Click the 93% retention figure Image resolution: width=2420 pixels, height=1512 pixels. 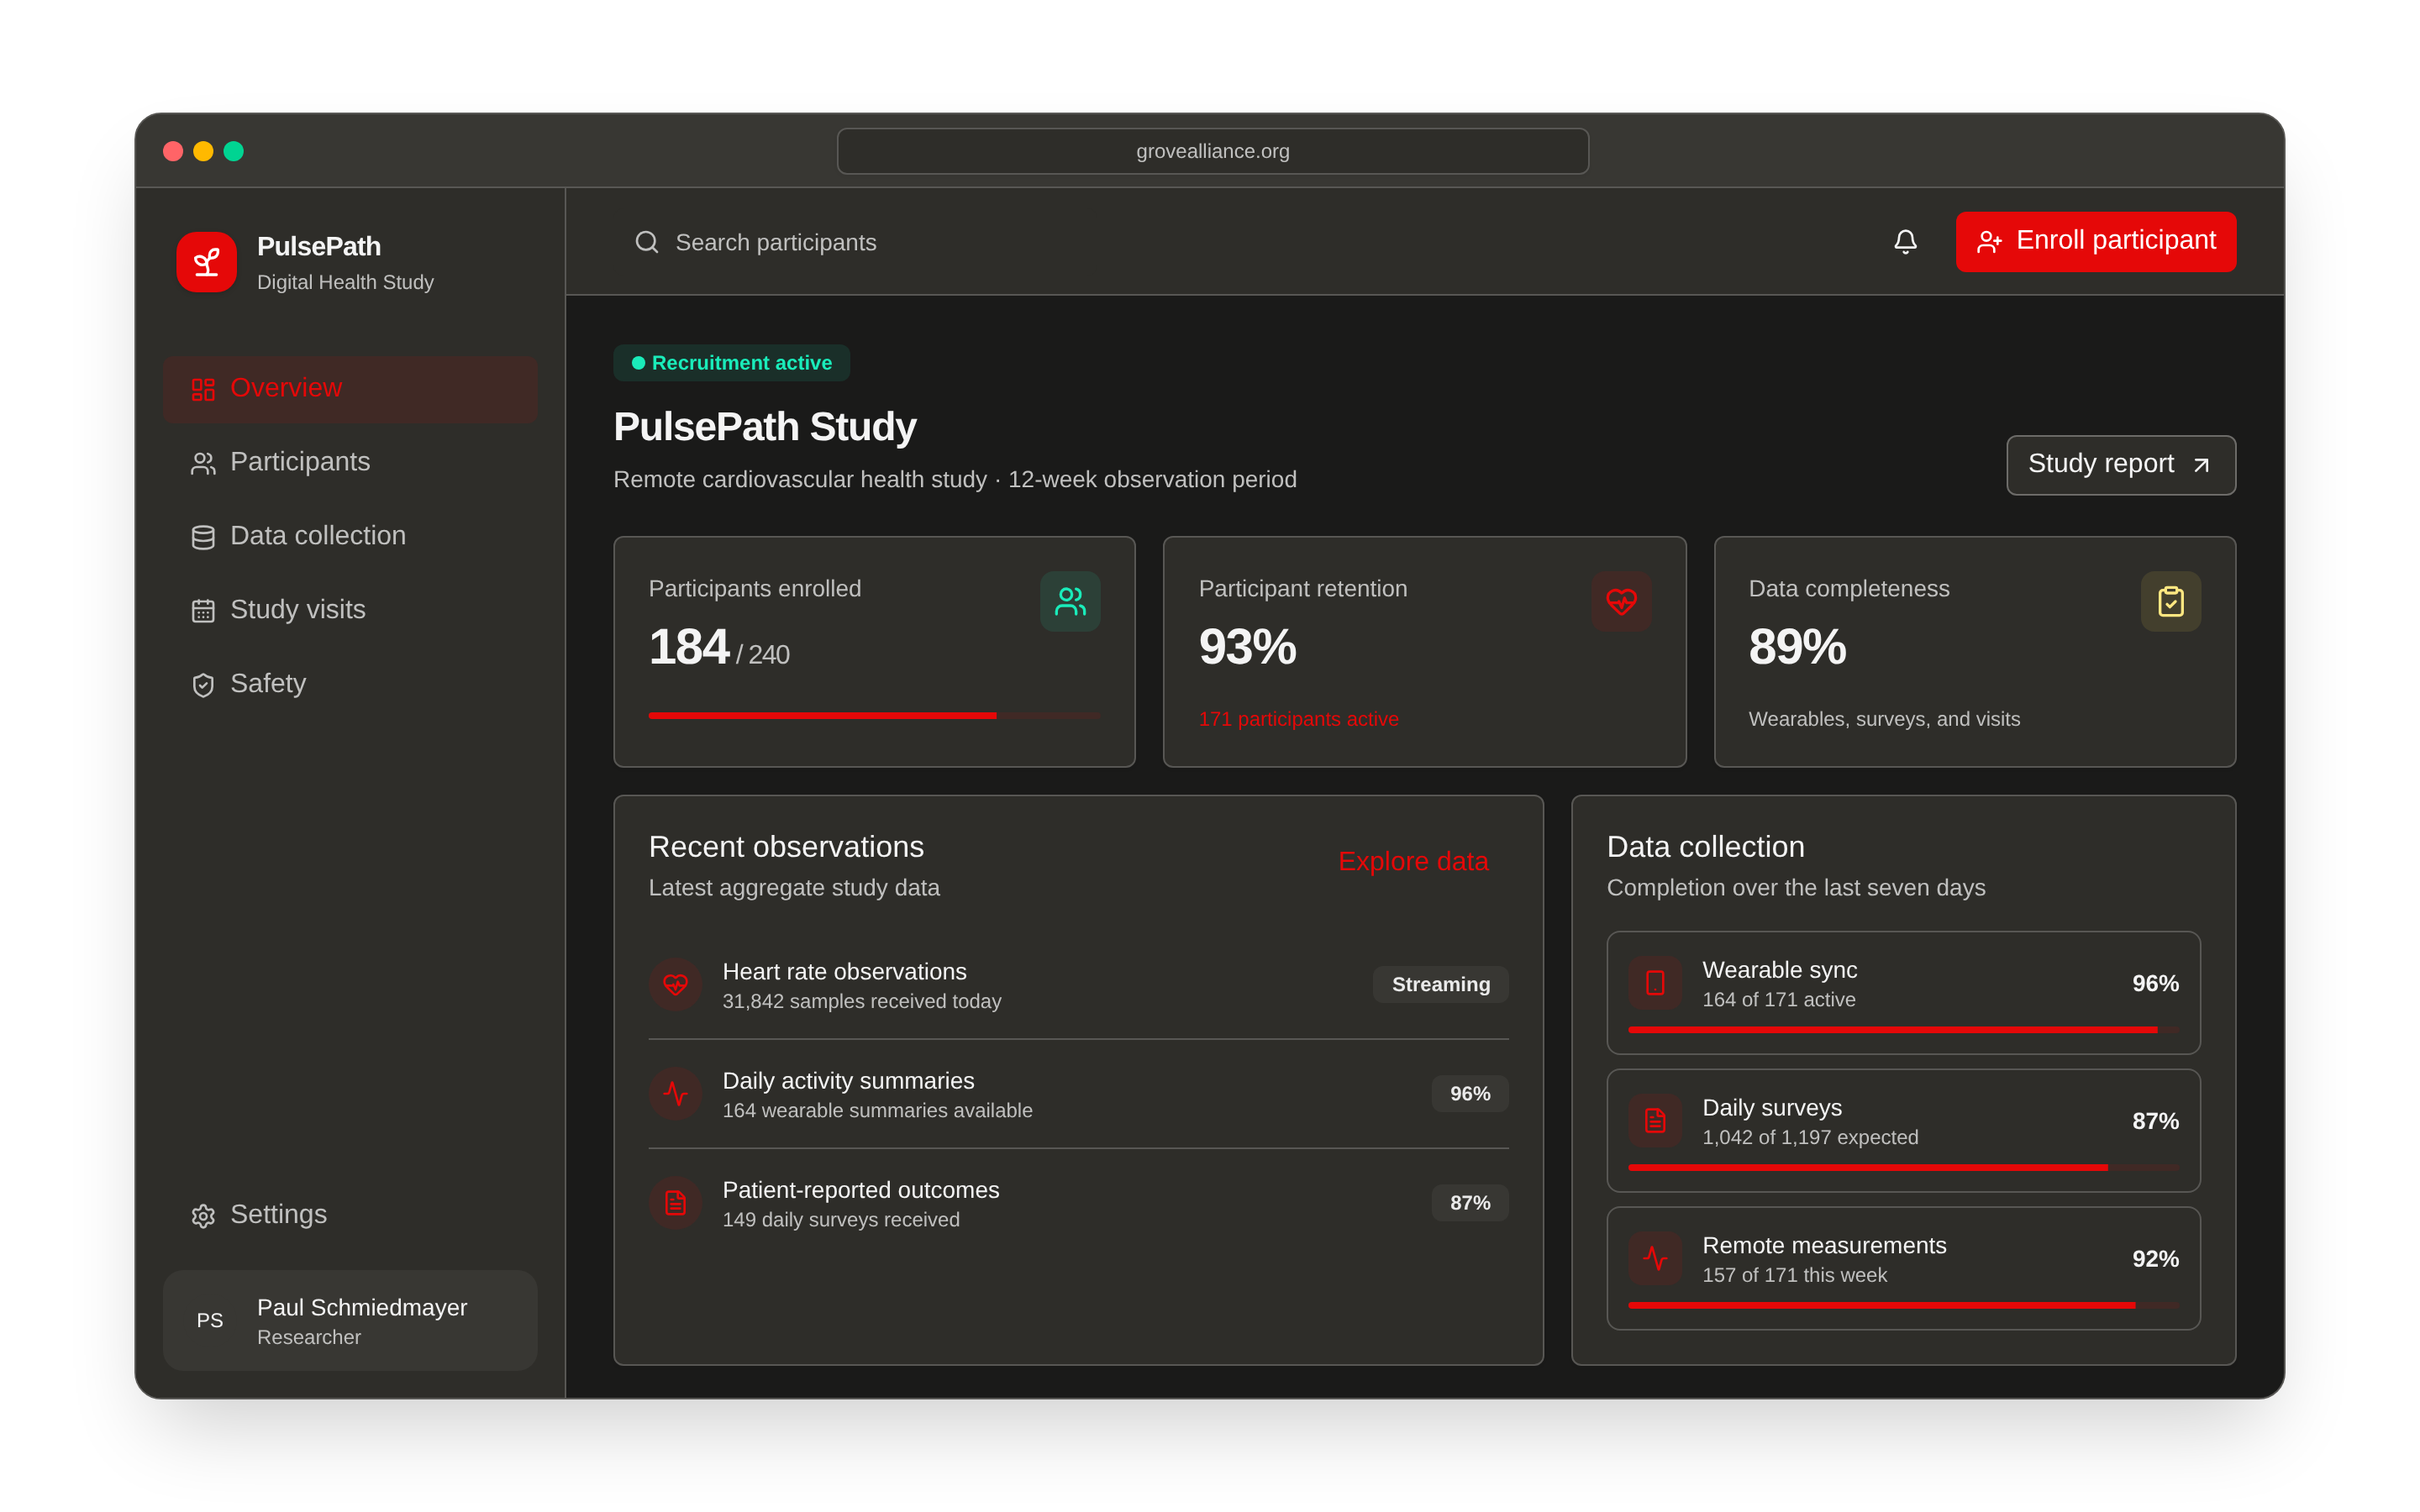(x=1247, y=647)
